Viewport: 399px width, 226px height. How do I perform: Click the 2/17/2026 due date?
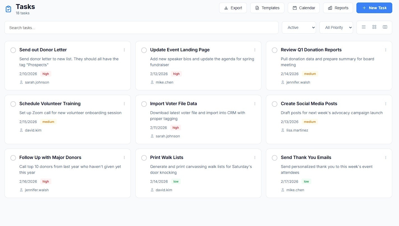click(x=290, y=181)
